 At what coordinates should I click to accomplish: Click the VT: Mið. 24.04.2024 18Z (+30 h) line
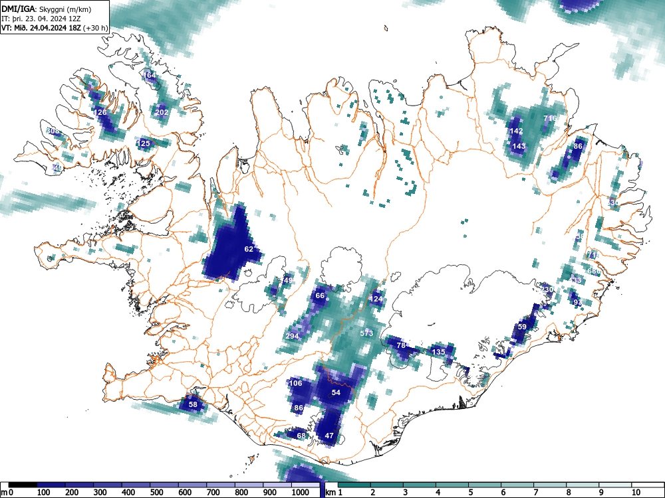pos(55,28)
